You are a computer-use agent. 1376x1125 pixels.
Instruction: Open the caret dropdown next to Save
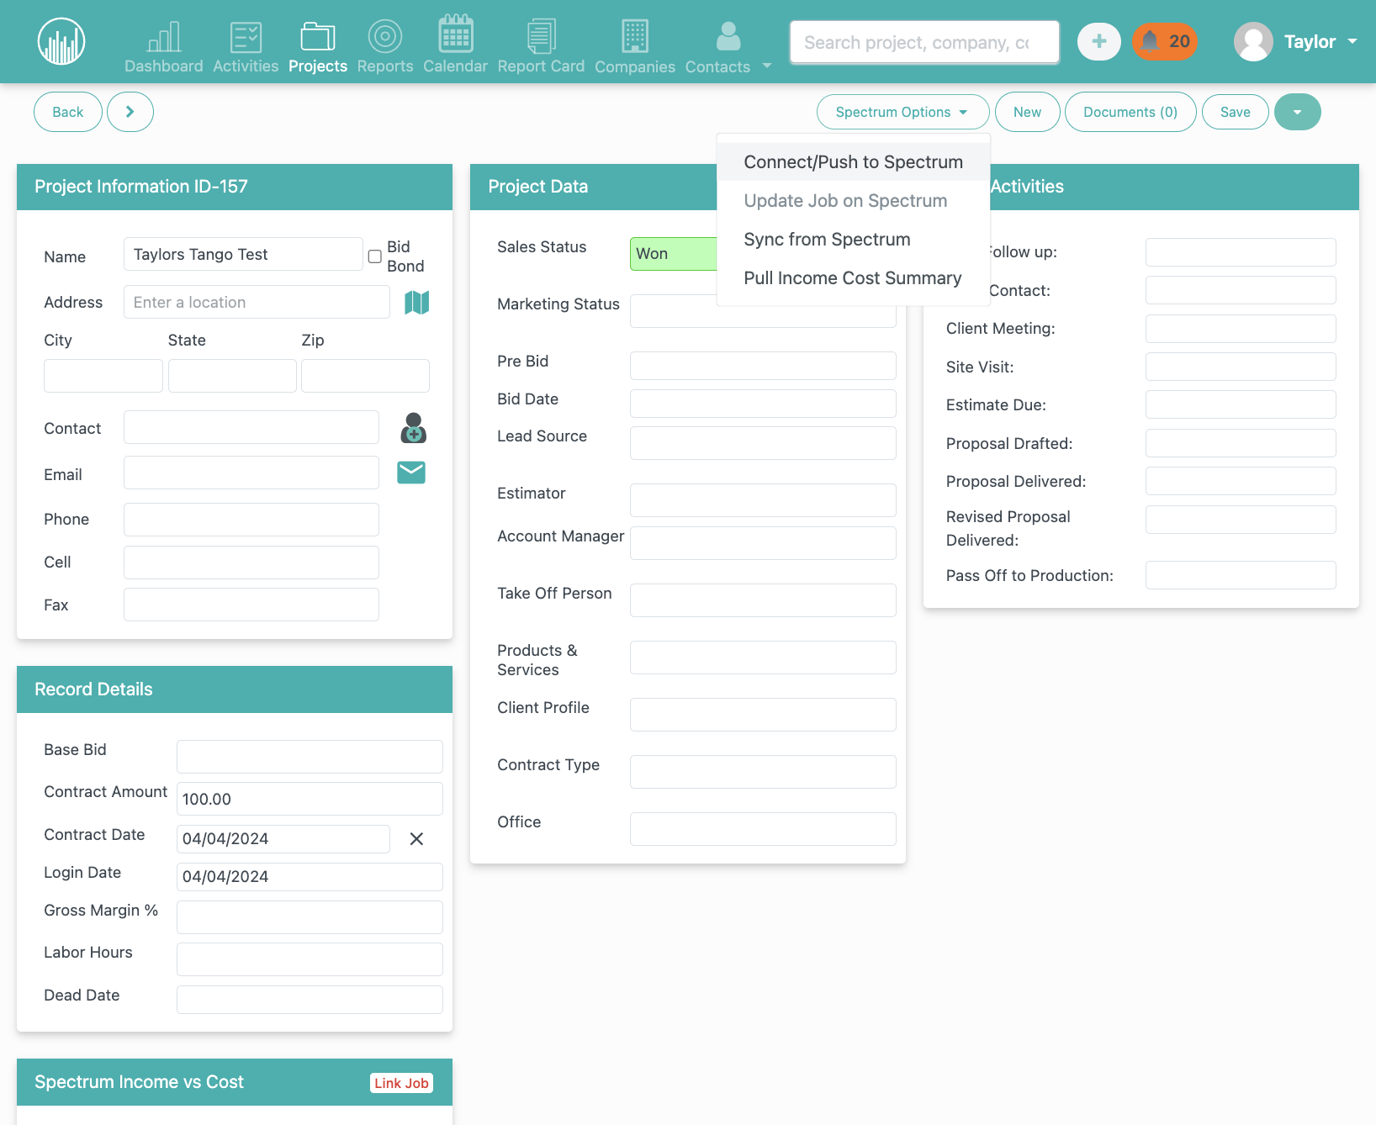1297,112
